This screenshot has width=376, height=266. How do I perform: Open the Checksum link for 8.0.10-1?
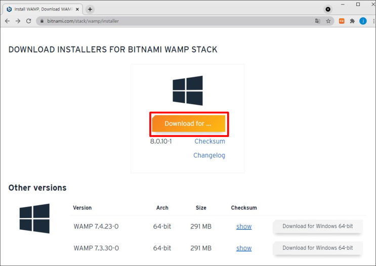click(x=210, y=141)
